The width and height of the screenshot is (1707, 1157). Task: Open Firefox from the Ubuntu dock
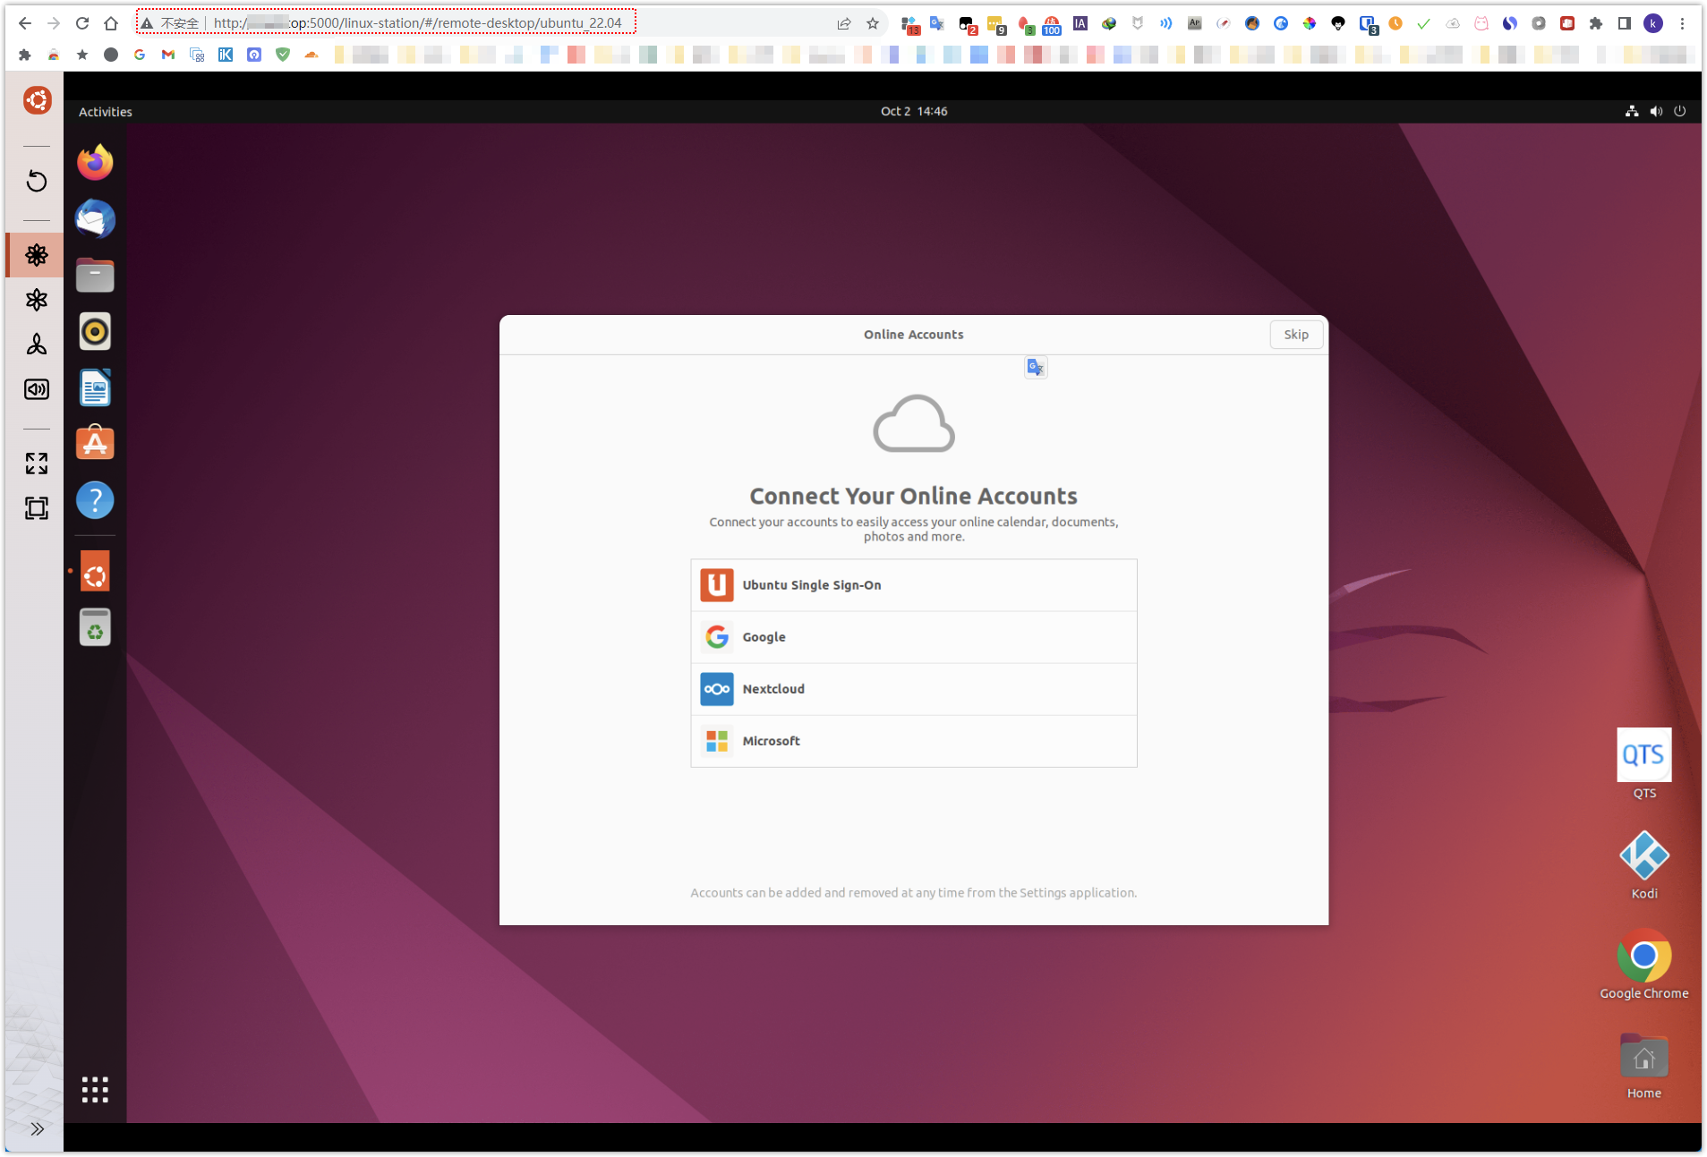(x=95, y=163)
